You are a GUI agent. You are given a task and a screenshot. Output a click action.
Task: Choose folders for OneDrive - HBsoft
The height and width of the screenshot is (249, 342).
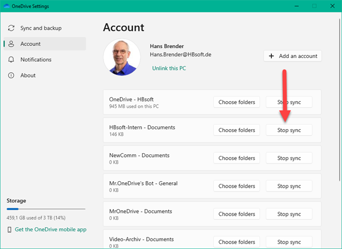click(x=236, y=102)
